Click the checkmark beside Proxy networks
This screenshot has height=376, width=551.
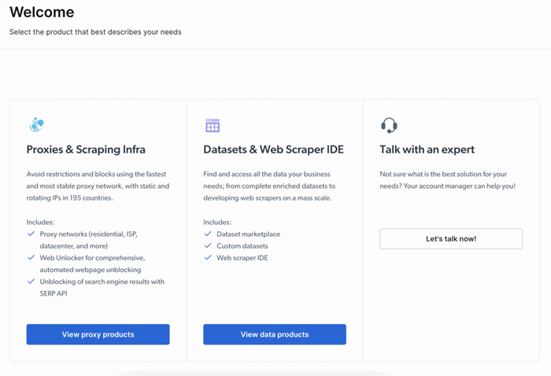[x=31, y=234]
